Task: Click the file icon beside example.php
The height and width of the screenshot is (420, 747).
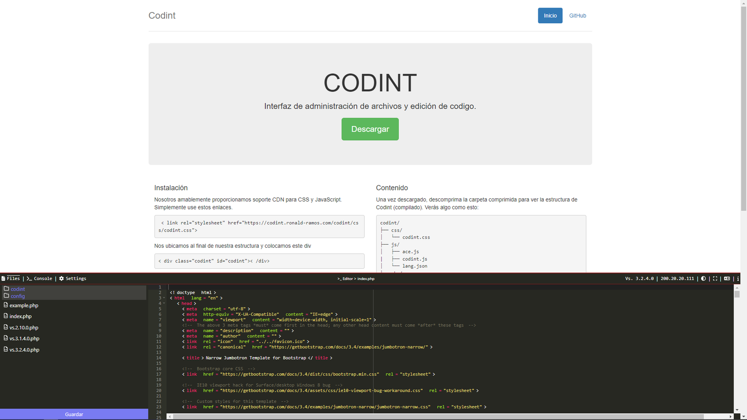Action: (x=6, y=305)
